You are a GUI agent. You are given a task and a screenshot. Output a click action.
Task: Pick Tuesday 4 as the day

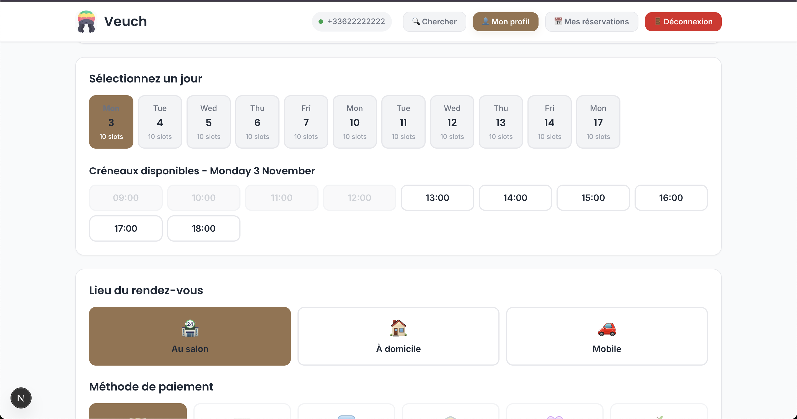[160, 122]
